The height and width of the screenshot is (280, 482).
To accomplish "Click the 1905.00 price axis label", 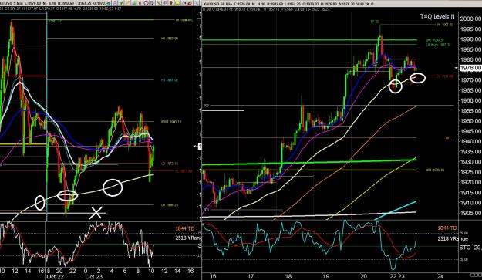I will (470, 213).
